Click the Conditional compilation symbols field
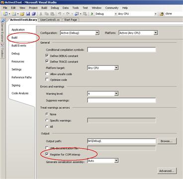The height and width of the screenshot is (179, 183). tap(121, 50)
